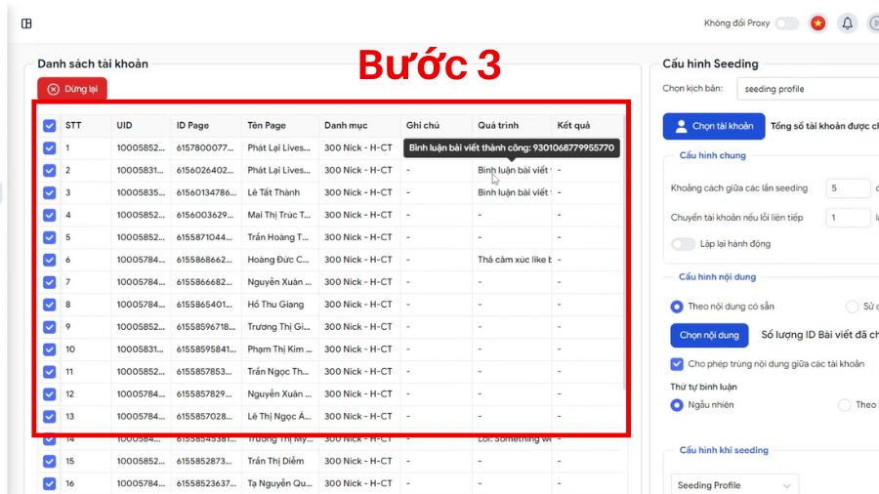This screenshot has width=879, height=494.
Task: Click ID Page 61558595841... cell
Action: point(206,350)
